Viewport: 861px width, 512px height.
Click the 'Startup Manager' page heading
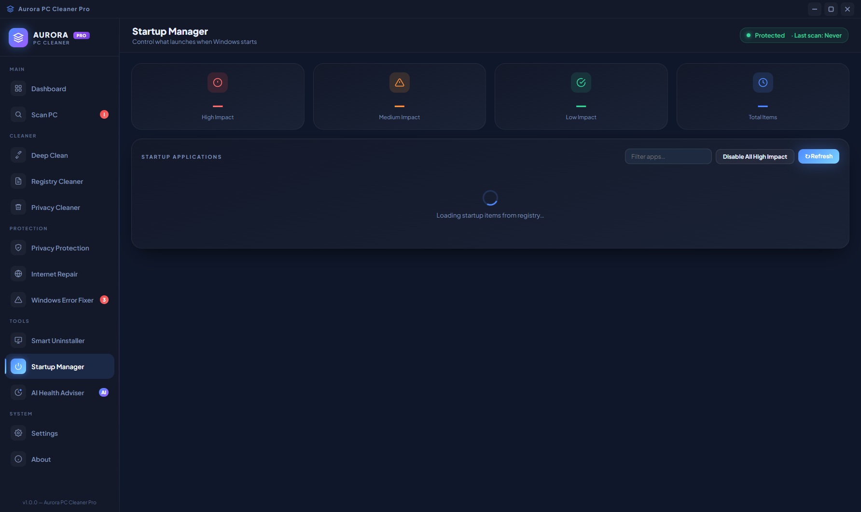tap(170, 31)
